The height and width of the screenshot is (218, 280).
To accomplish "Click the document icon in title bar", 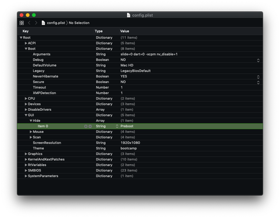I will click(x=128, y=15).
